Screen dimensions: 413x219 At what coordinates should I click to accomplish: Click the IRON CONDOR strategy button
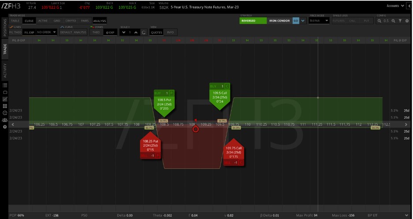279,21
